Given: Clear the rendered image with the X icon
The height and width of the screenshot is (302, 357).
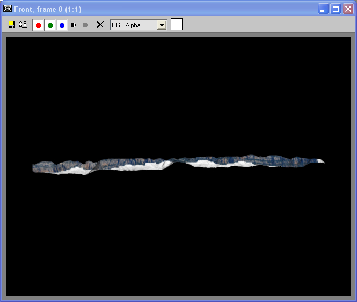Looking at the screenshot, I should pos(100,25).
